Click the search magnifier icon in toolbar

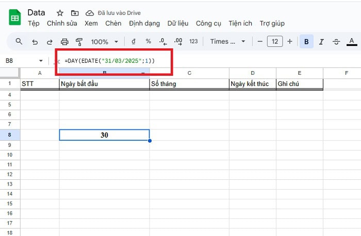[x=19, y=42]
